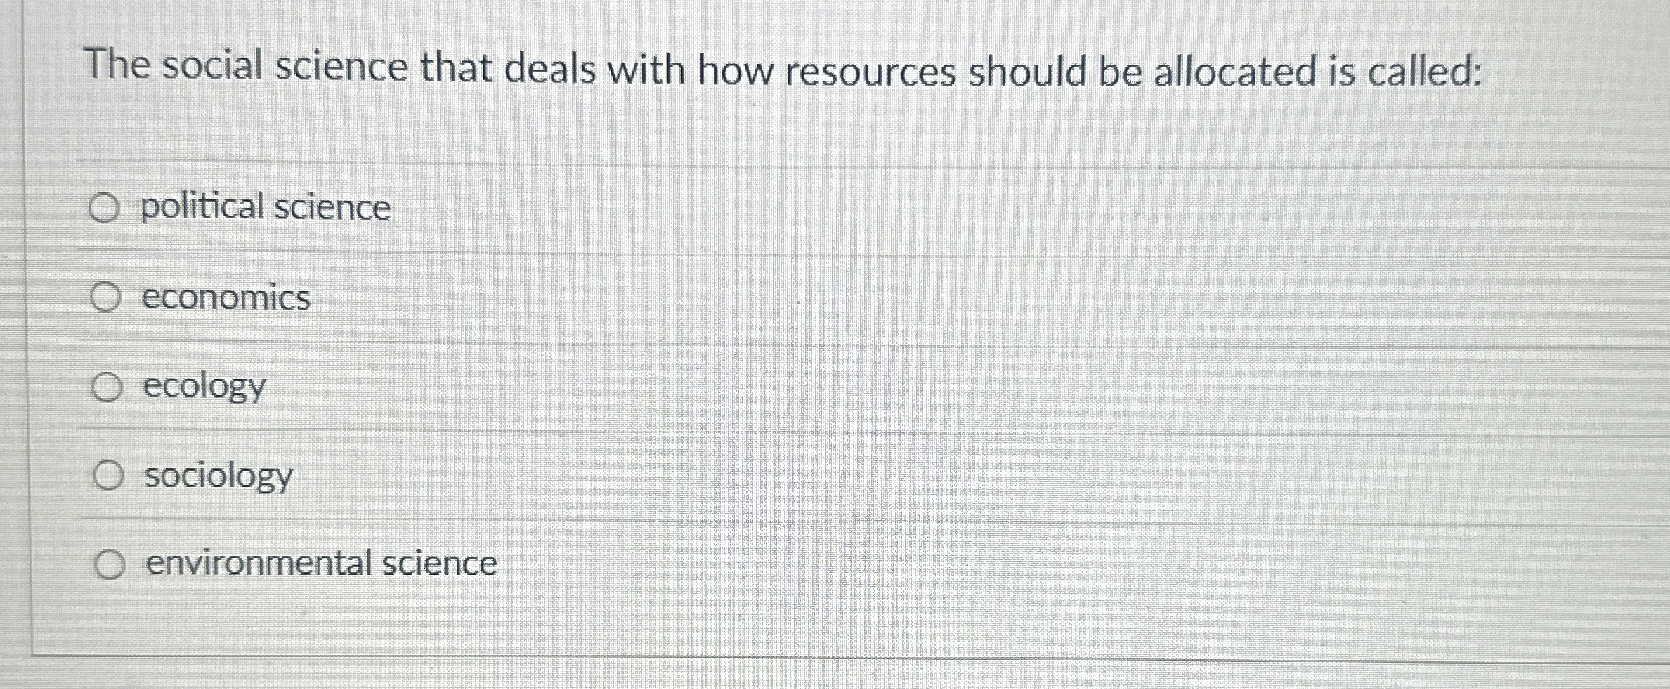Click the sociology answer text
Screen dimensions: 1670x689
click(218, 476)
